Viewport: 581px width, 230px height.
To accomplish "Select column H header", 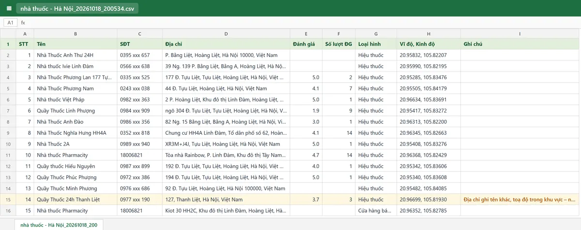I will 428,34.
